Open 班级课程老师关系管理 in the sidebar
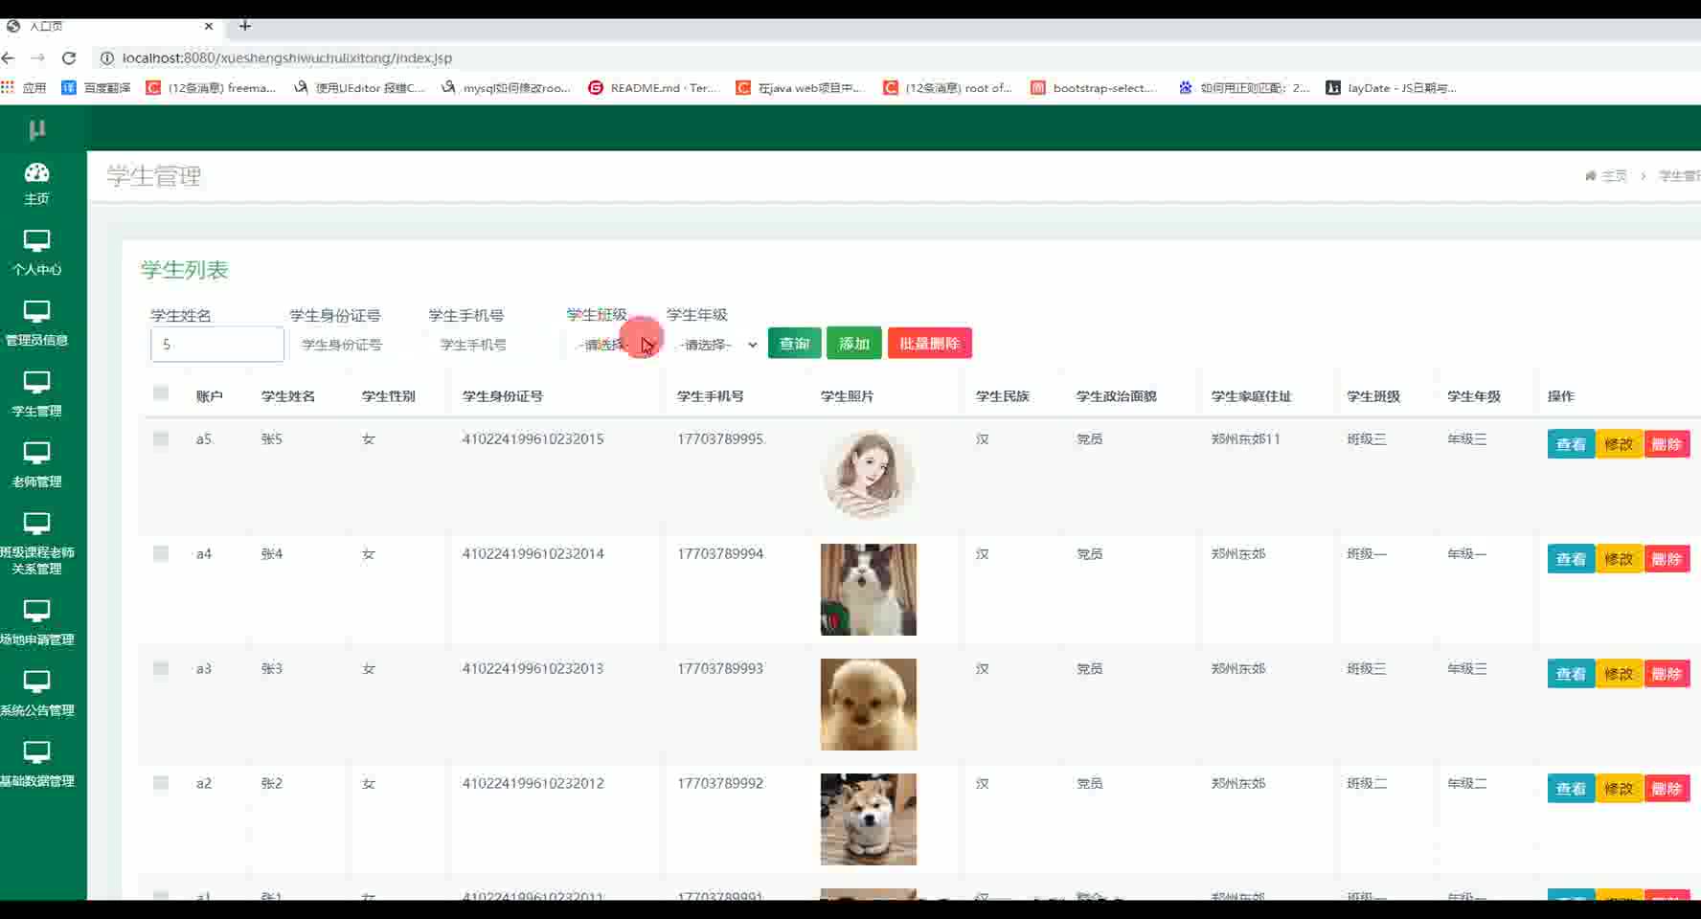 [36, 544]
